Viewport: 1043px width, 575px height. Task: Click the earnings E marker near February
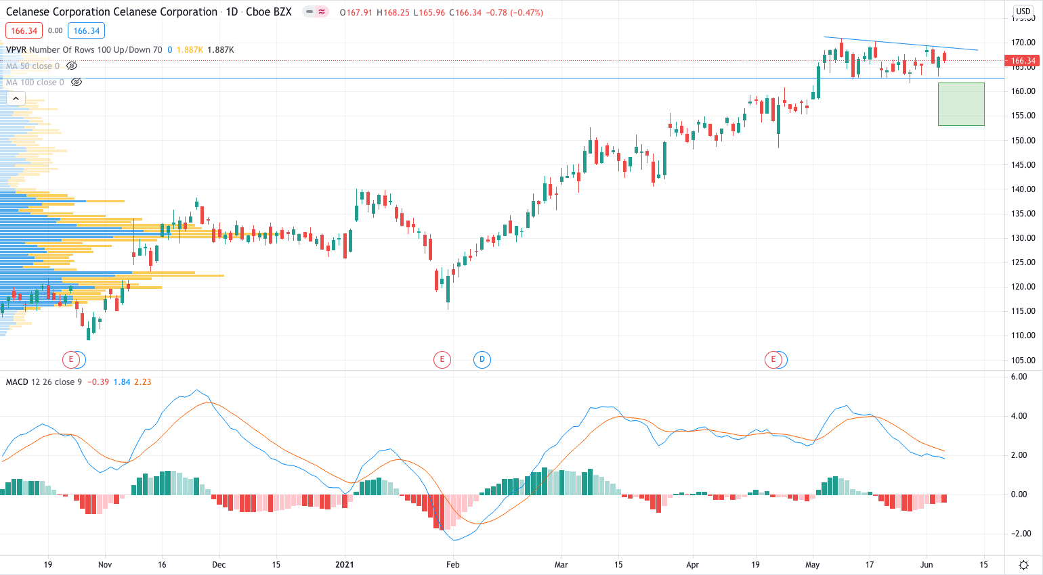pyautogui.click(x=442, y=359)
